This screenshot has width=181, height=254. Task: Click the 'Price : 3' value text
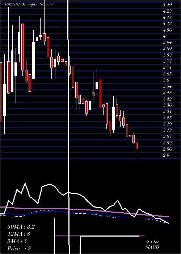coord(19,249)
